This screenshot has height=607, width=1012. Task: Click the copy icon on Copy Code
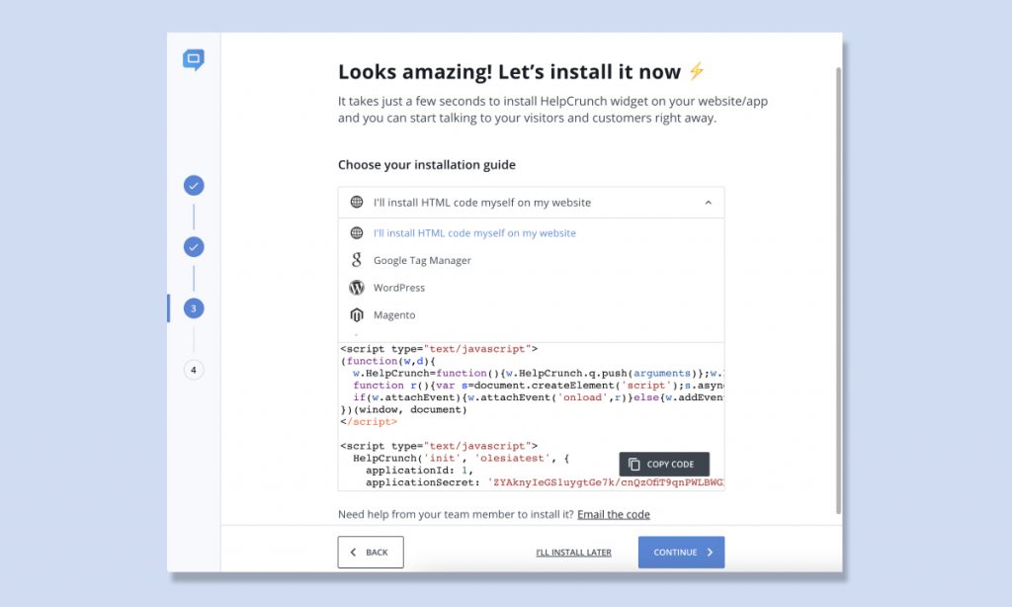coord(633,465)
